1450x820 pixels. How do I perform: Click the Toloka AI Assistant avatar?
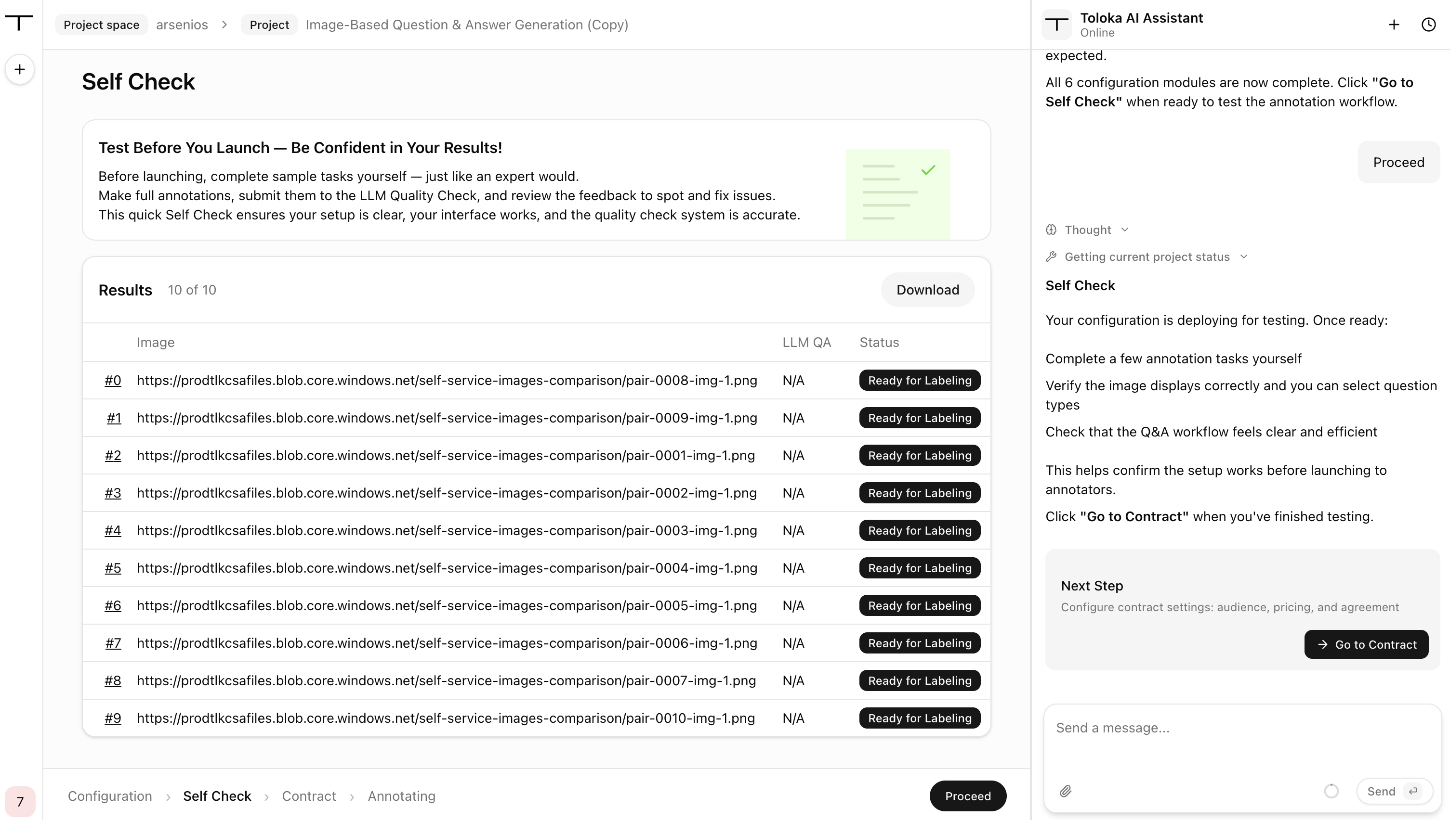click(x=1056, y=25)
